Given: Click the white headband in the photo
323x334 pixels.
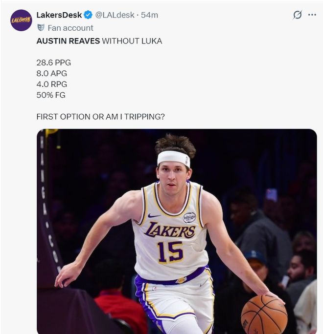Looking at the screenshot, I should pyautogui.click(x=174, y=158).
